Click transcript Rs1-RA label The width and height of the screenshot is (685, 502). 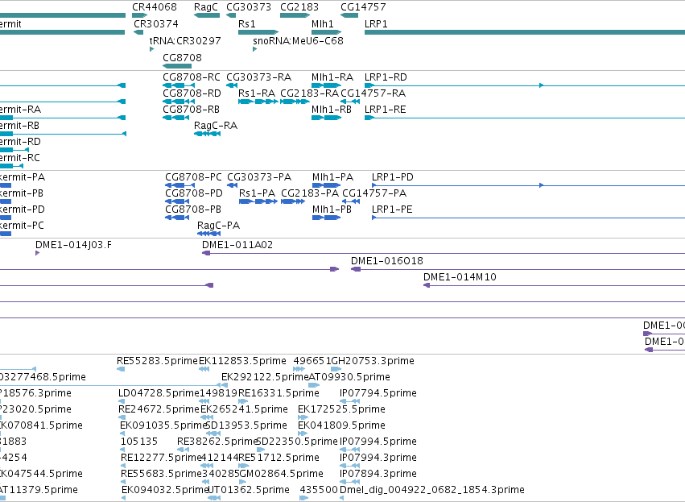click(257, 93)
